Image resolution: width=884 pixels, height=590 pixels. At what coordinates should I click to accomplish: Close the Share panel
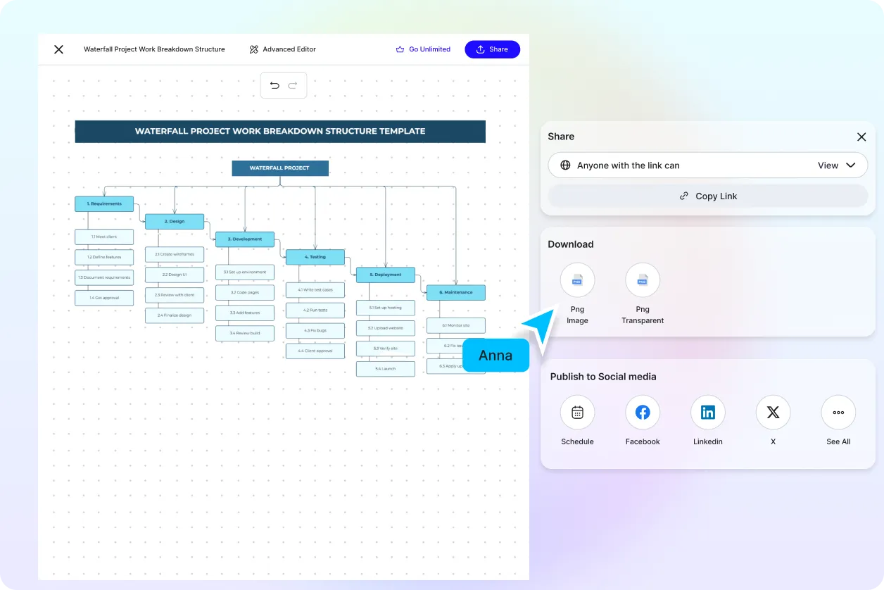coord(861,137)
